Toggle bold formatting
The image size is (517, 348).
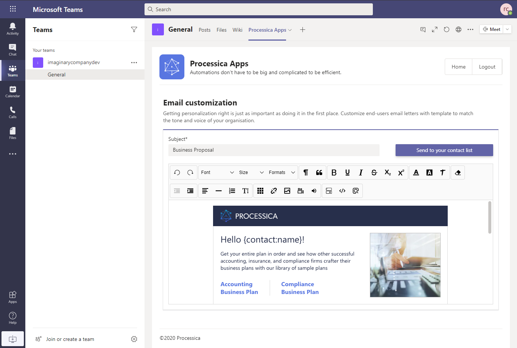coord(334,173)
